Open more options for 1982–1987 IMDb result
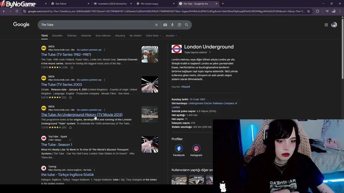 click(x=104, y=50)
